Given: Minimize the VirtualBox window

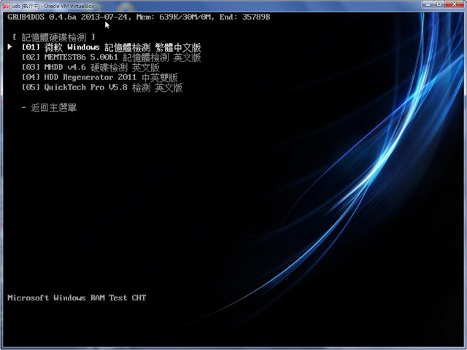Looking at the screenshot, I should tap(428, 4).
